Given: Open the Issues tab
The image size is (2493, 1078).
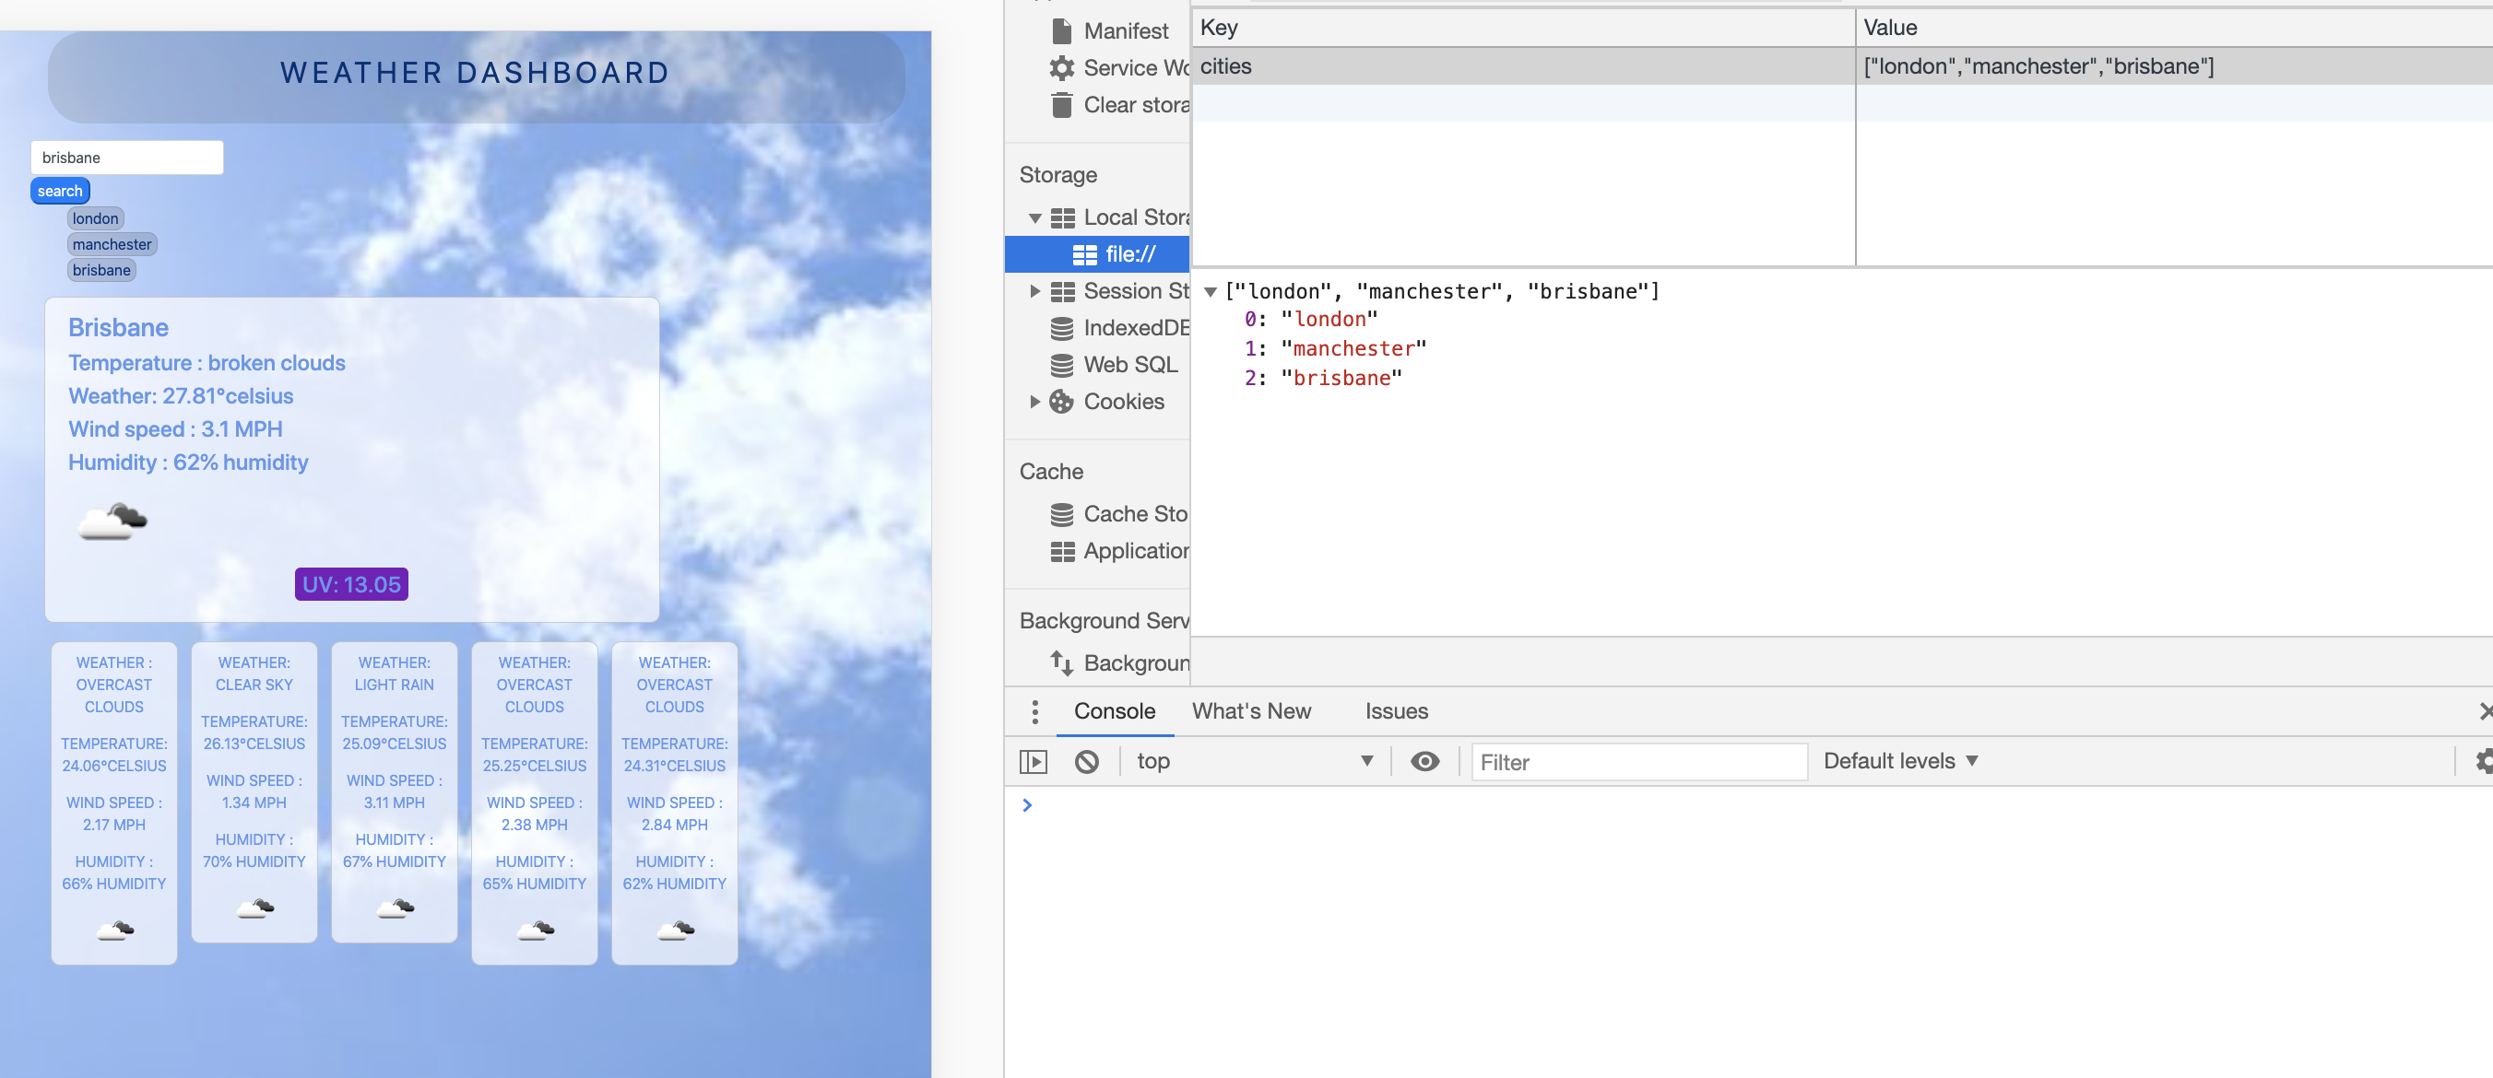Looking at the screenshot, I should pyautogui.click(x=1395, y=710).
